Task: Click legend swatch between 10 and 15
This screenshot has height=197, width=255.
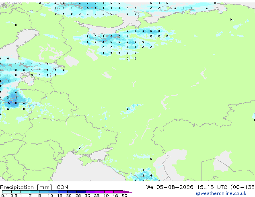Action: coord(53,192)
